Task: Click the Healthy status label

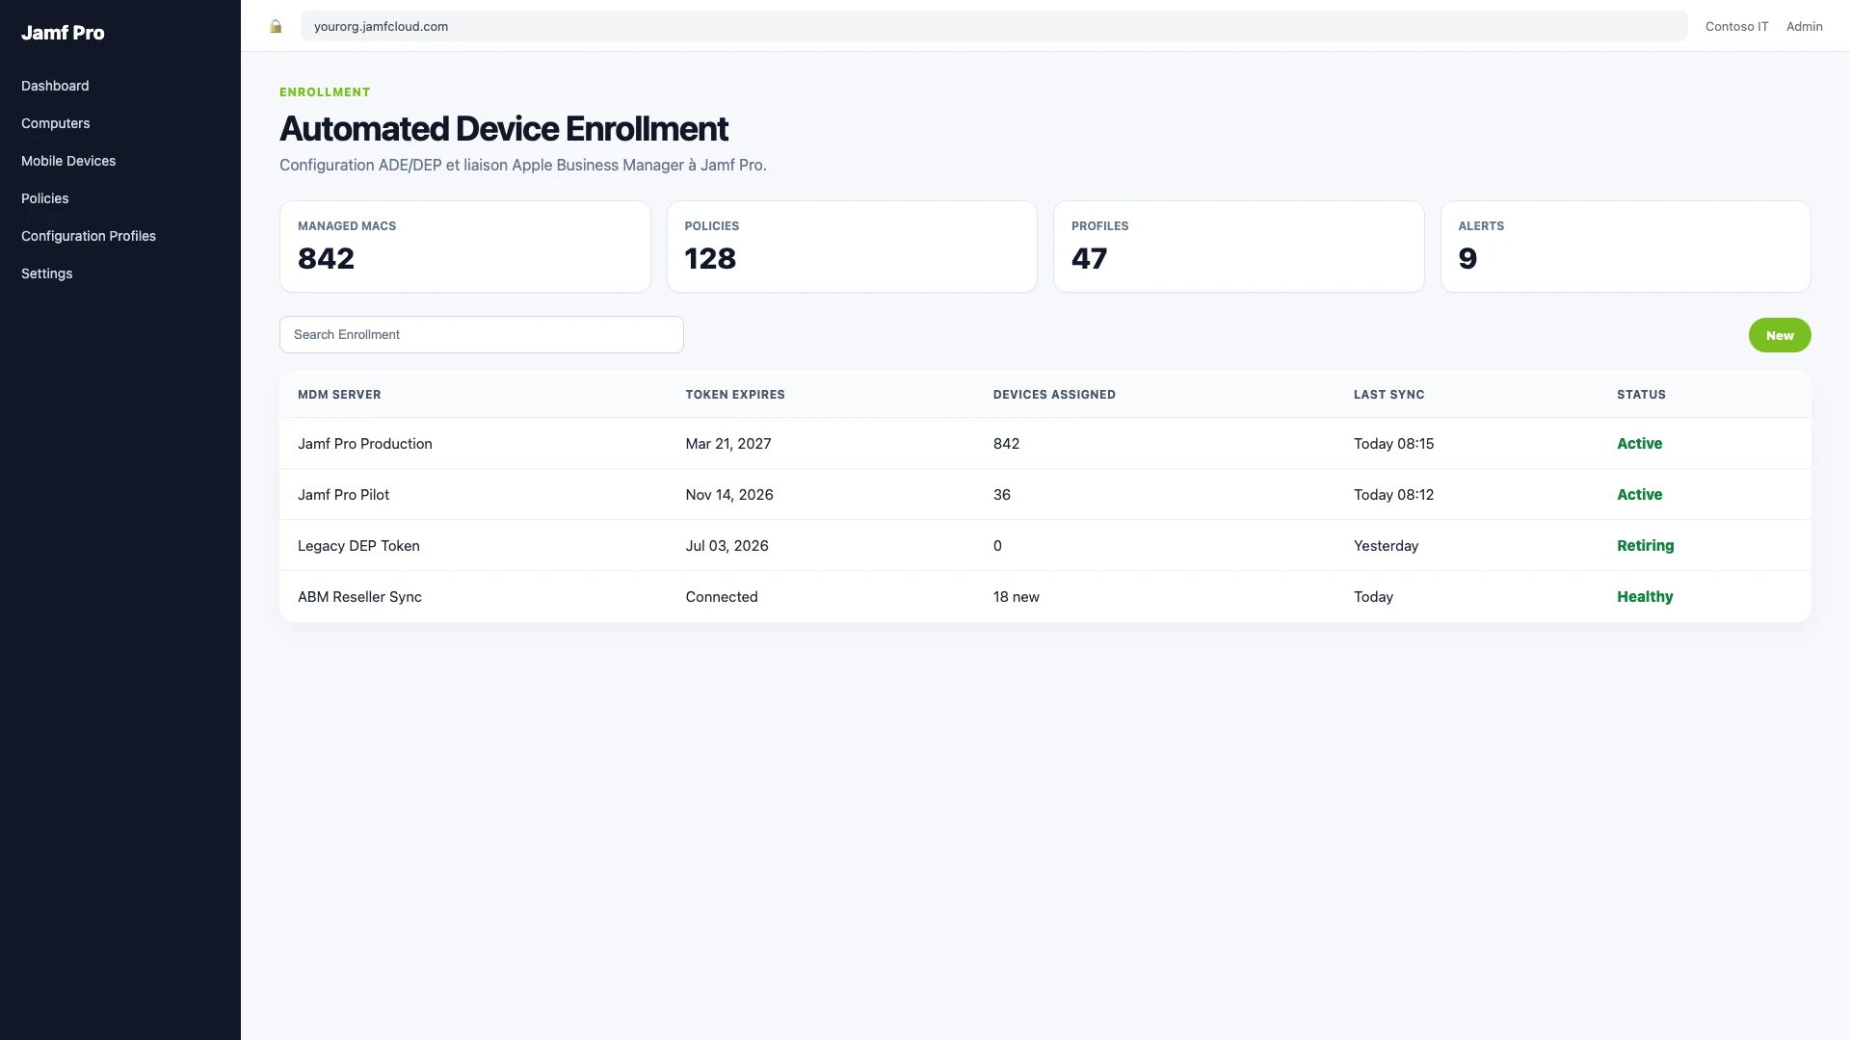Action: point(1645,597)
